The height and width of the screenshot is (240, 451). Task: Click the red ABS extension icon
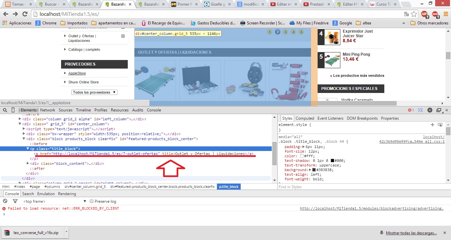(x=435, y=14)
